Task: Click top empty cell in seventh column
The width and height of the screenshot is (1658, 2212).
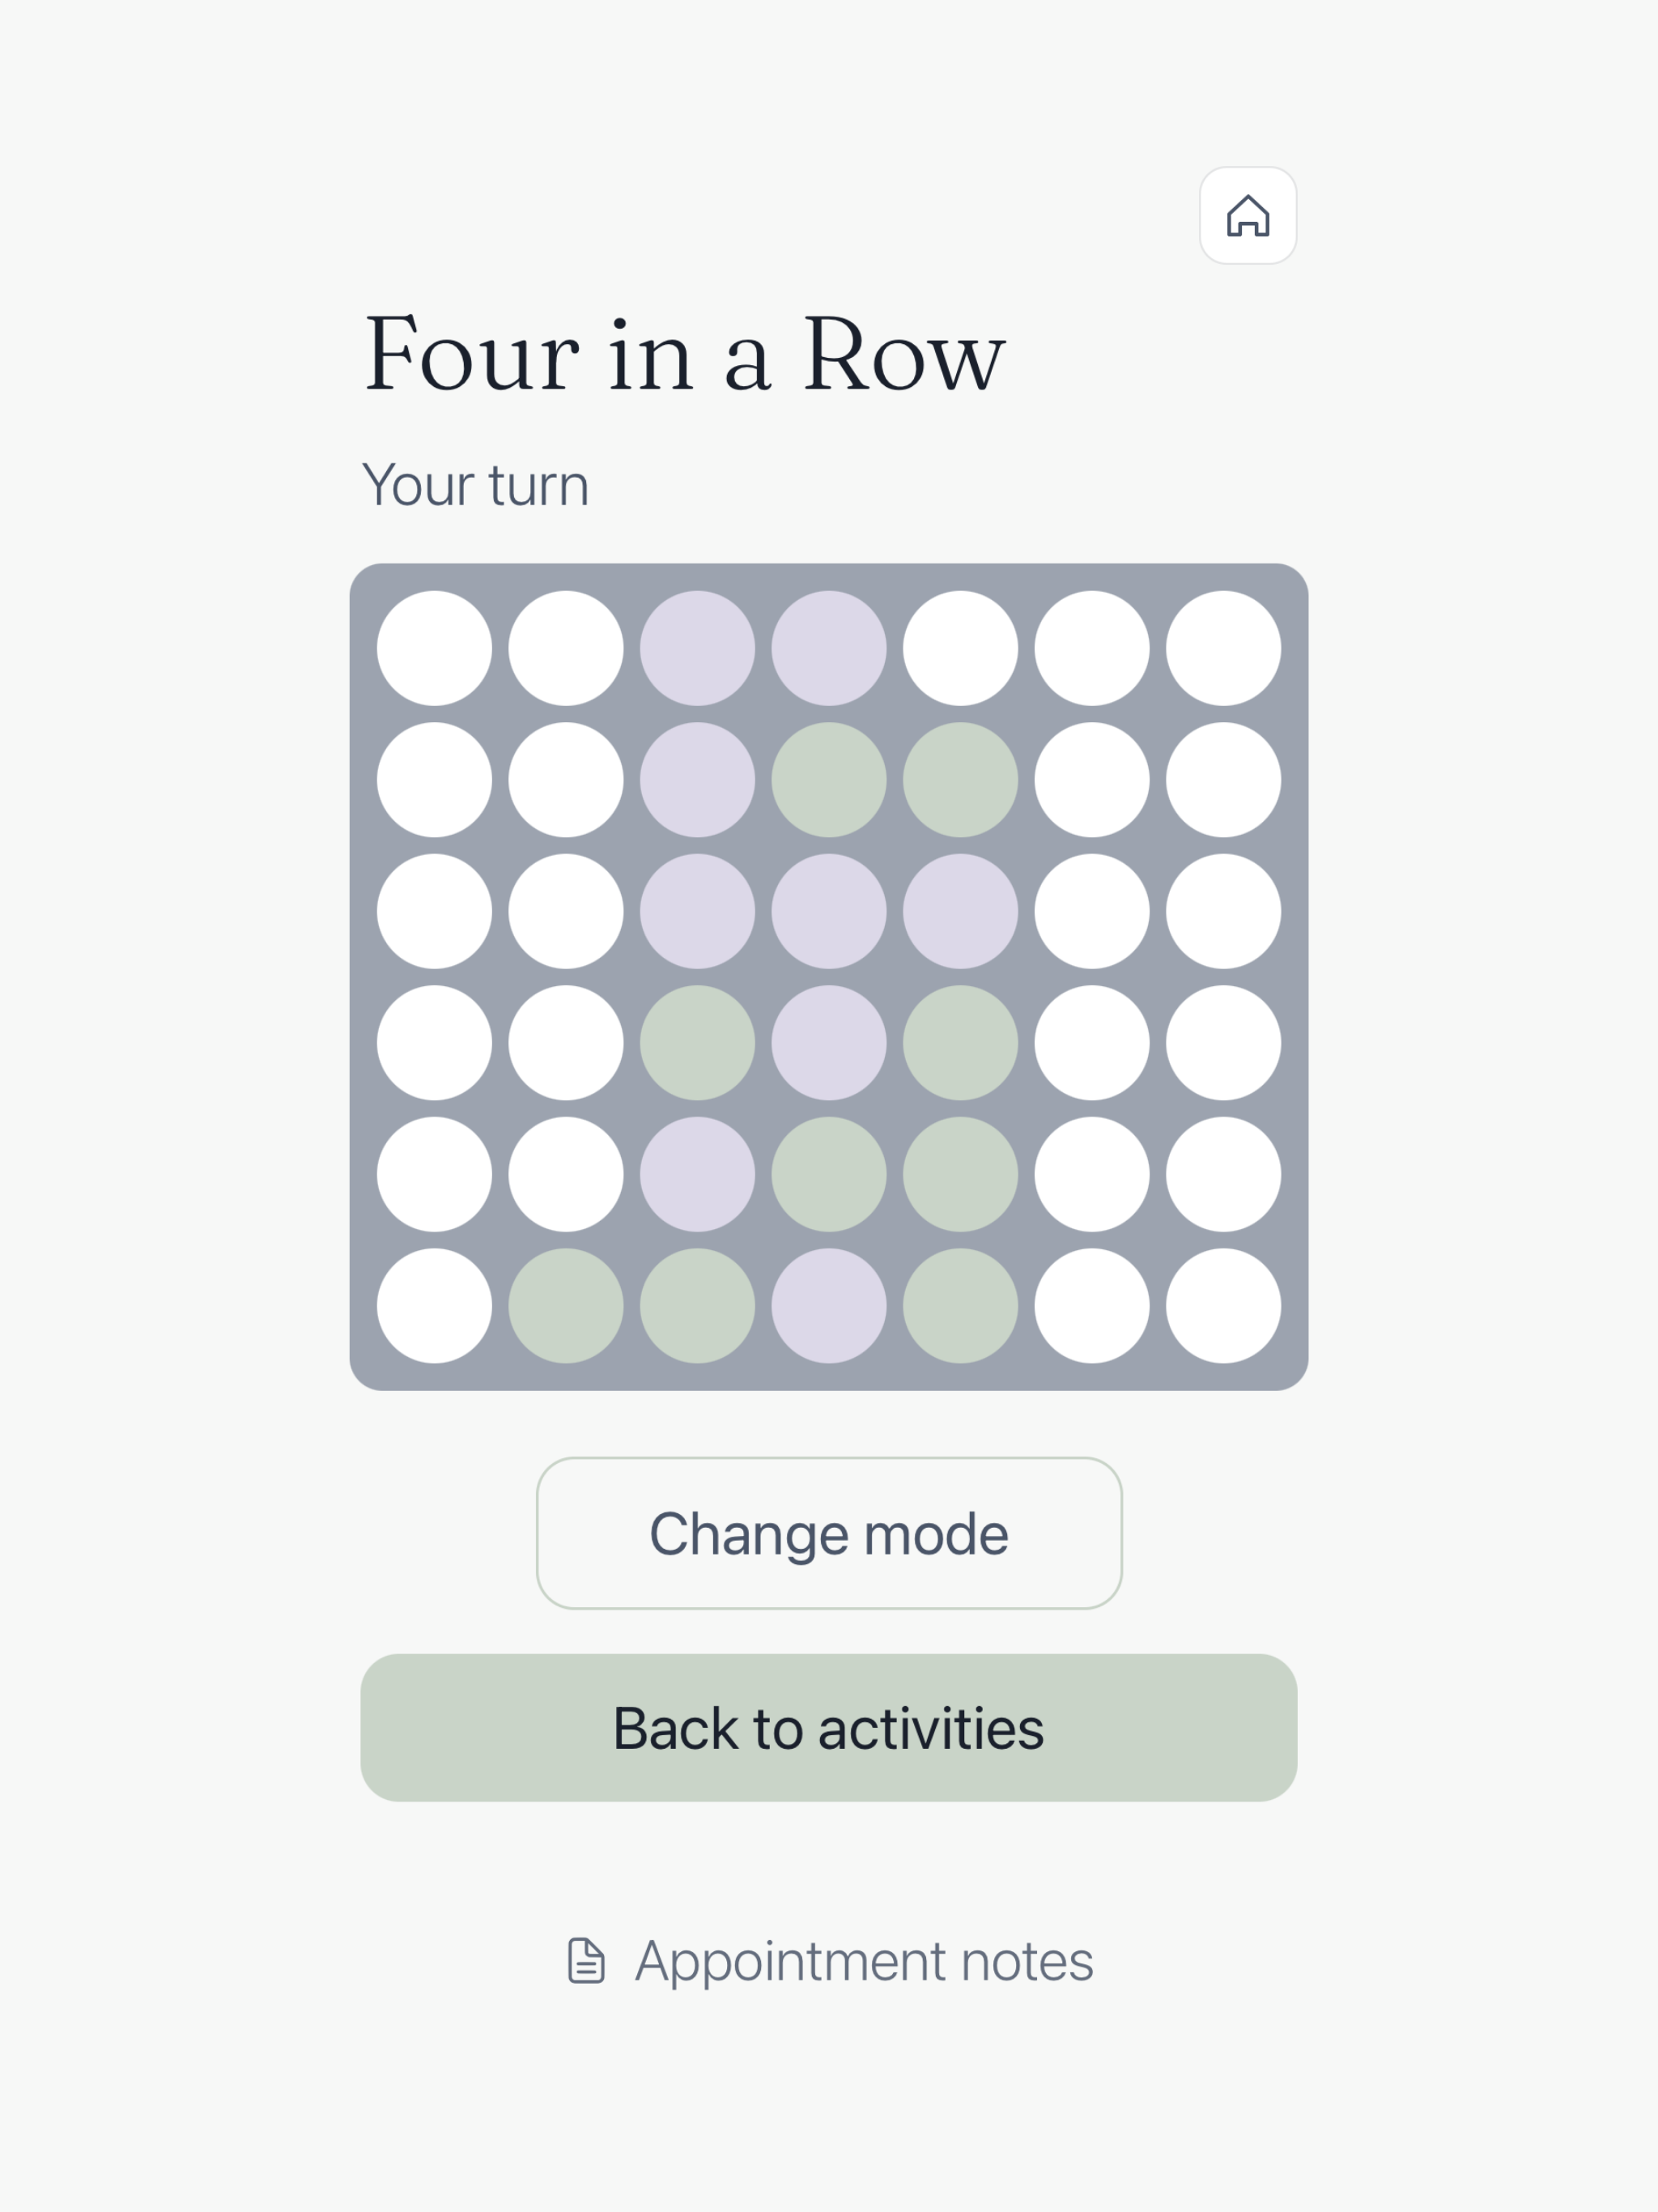Action: click(x=1223, y=648)
